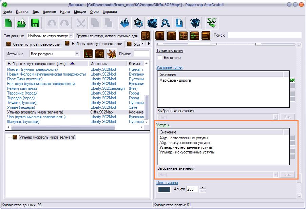Click the icon right of data type description
The image size is (306, 209).
[146, 36]
